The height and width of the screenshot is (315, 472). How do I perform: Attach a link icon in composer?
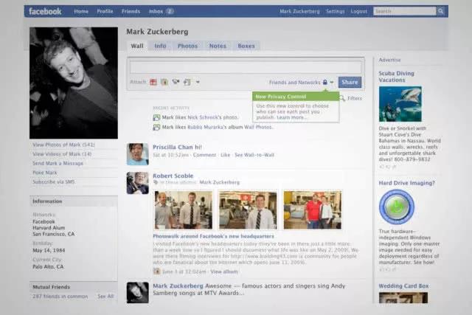coord(187,82)
